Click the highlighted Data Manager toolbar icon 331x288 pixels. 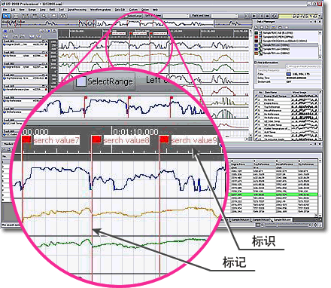(x=274, y=26)
